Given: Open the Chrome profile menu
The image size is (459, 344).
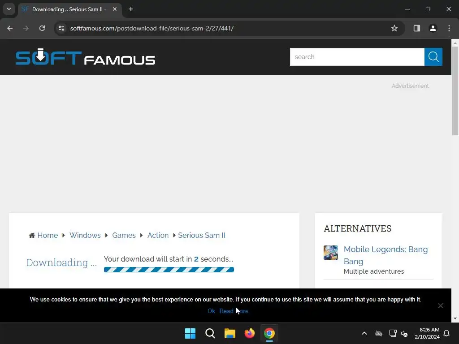Looking at the screenshot, I should click(433, 28).
